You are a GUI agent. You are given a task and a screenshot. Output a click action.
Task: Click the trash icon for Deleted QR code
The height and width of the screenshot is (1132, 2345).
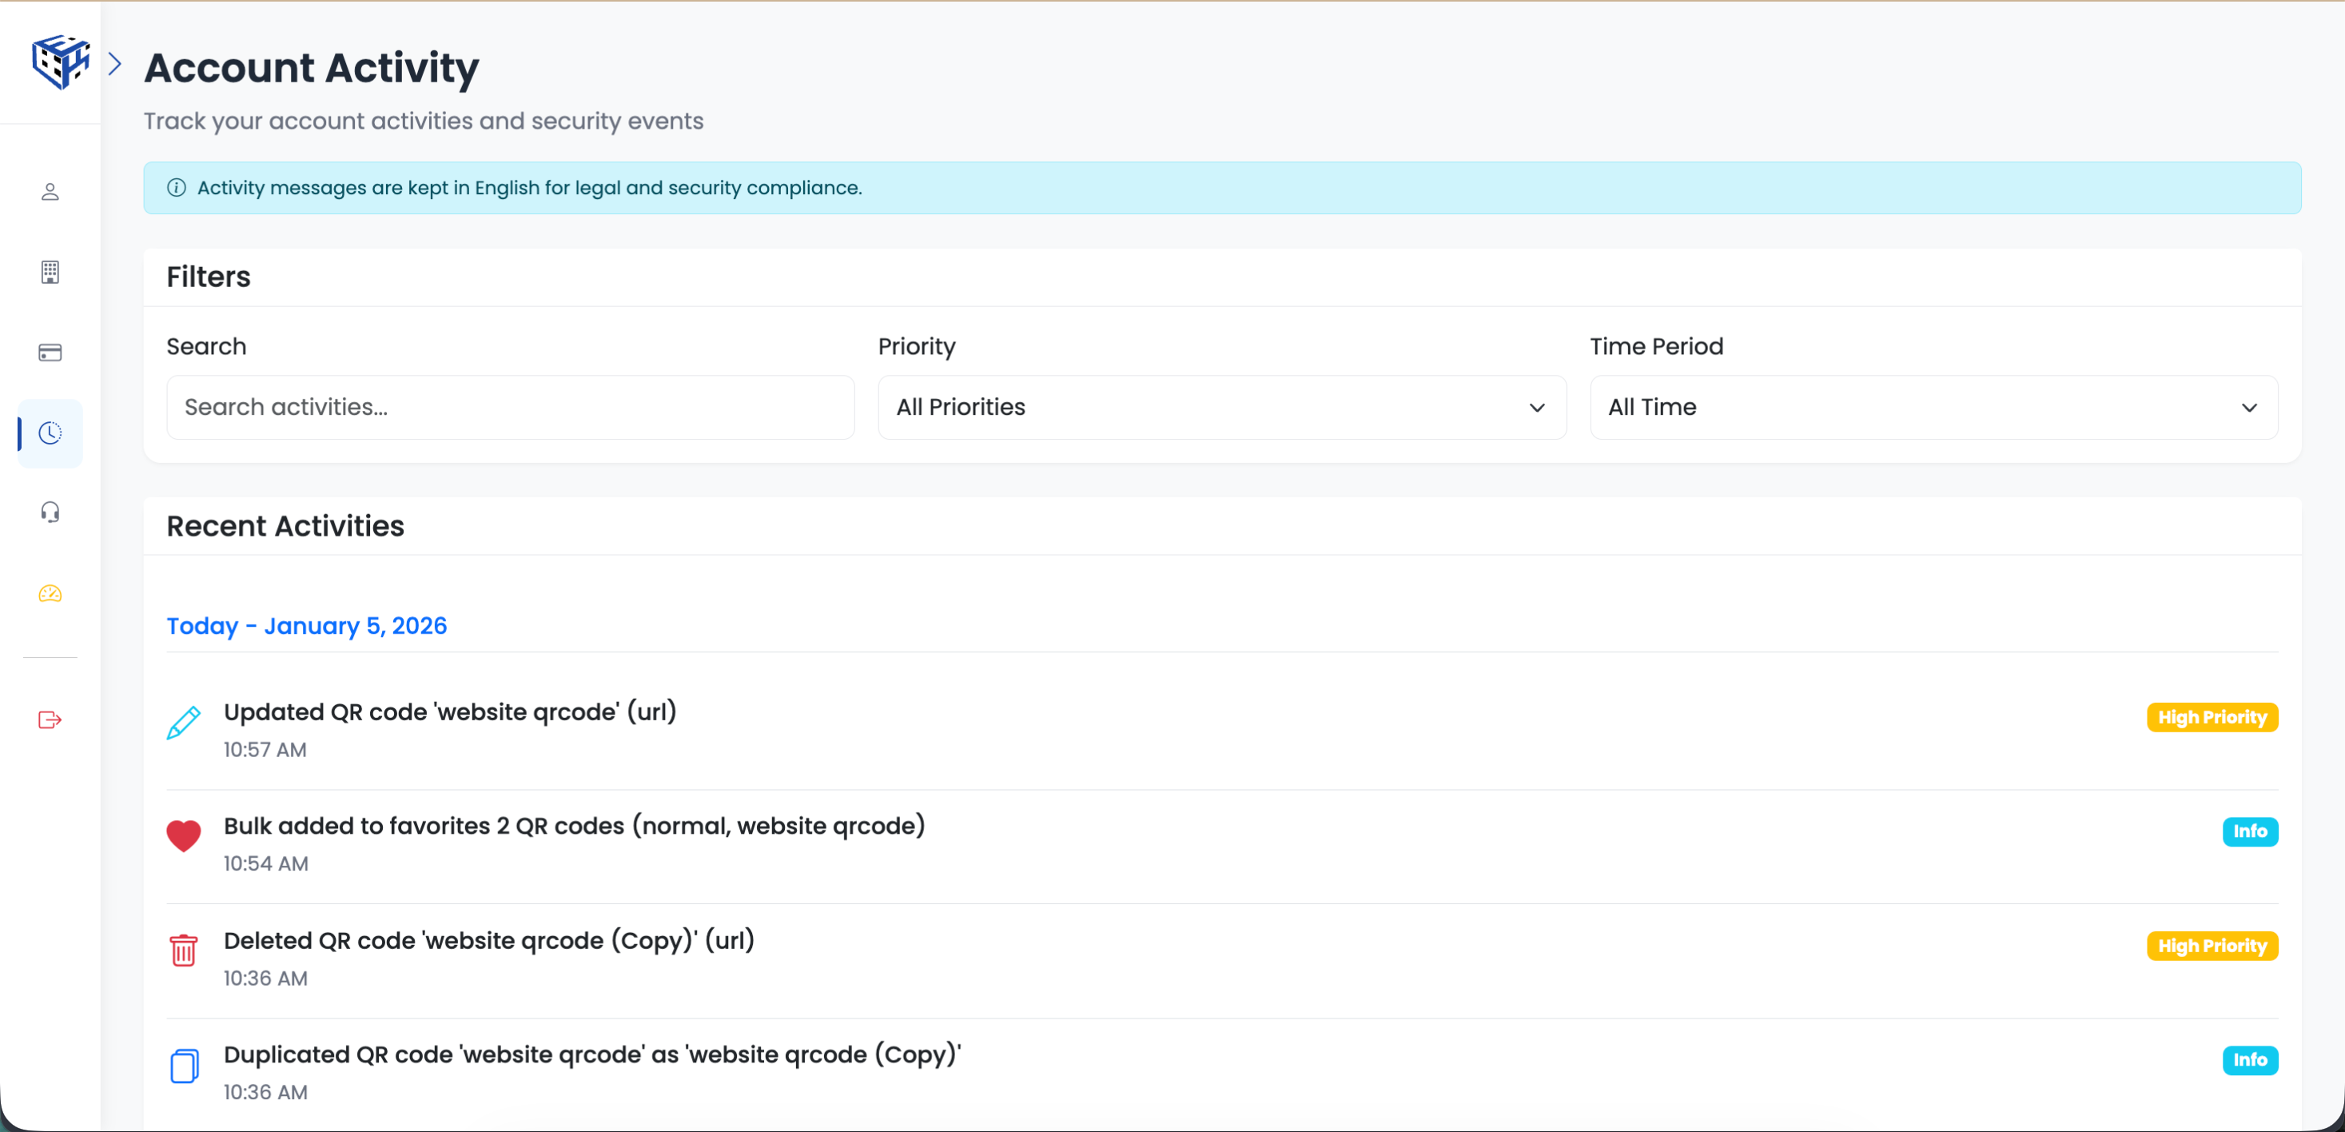pos(184,950)
